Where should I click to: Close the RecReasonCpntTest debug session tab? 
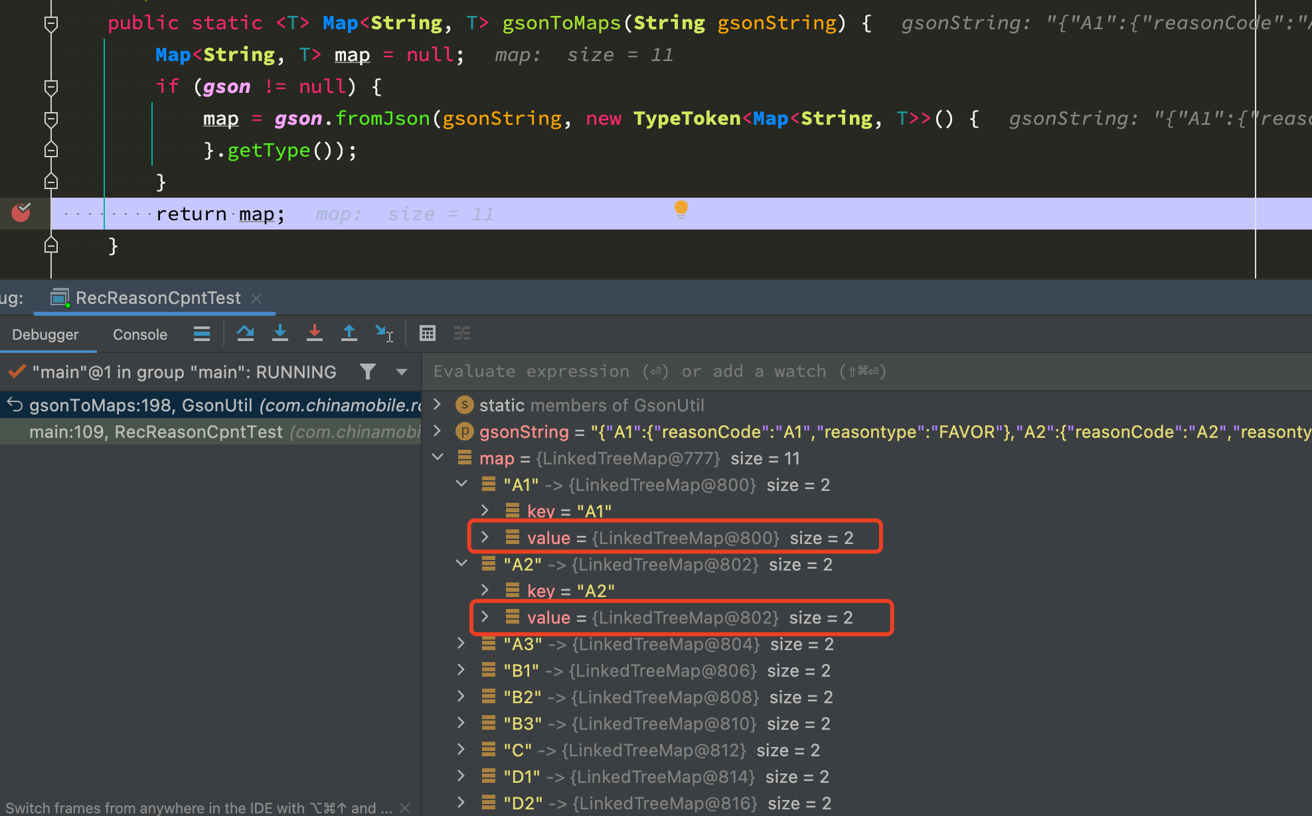[x=256, y=299]
